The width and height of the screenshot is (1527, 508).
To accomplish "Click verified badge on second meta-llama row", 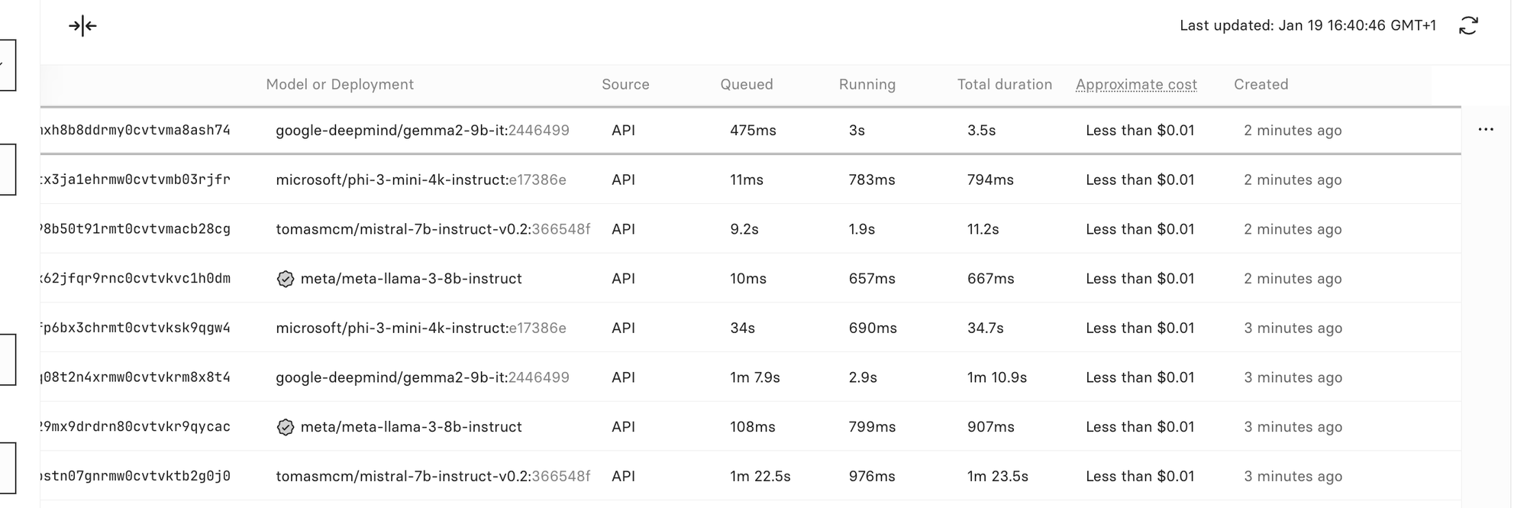I will pos(285,427).
